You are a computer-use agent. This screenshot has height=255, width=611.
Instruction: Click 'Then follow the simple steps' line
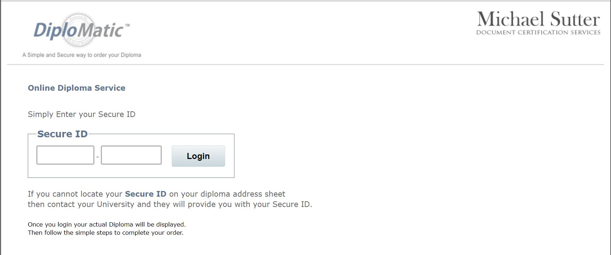coord(105,233)
